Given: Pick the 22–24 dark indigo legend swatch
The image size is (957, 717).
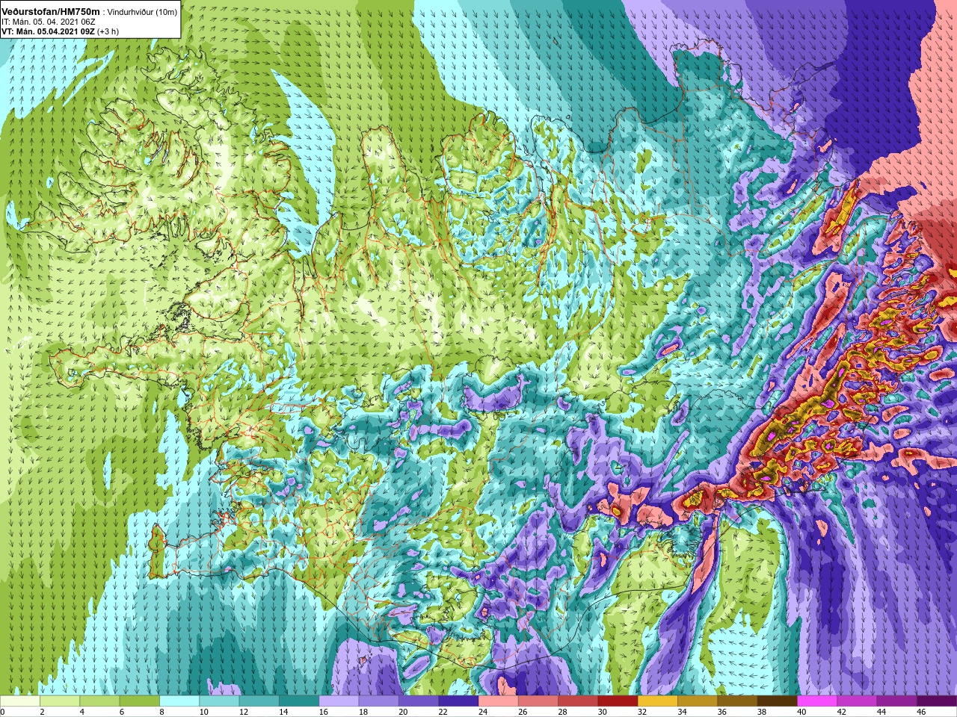Looking at the screenshot, I should [x=458, y=701].
